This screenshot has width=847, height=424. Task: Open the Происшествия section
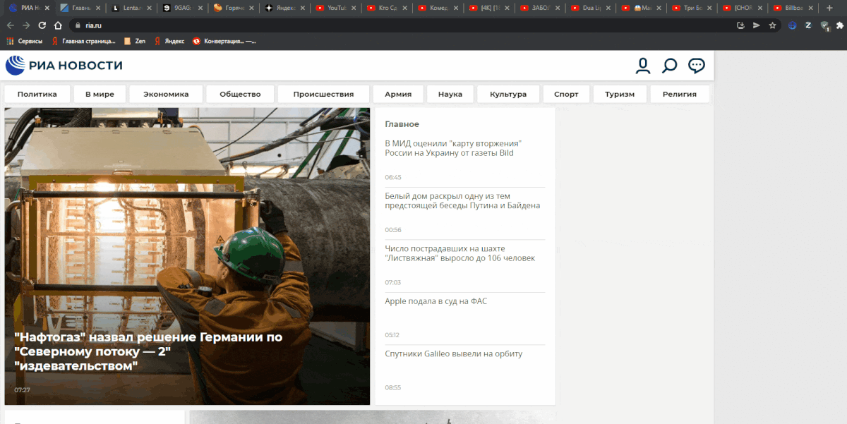pyautogui.click(x=323, y=94)
